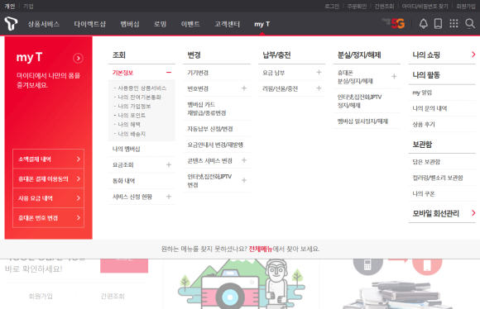This screenshot has height=309, width=480.
Task: Open 나의 배송지
Action: (132, 134)
